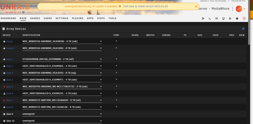Dismiss the update notification banner
The image size is (253, 124).
196,7
